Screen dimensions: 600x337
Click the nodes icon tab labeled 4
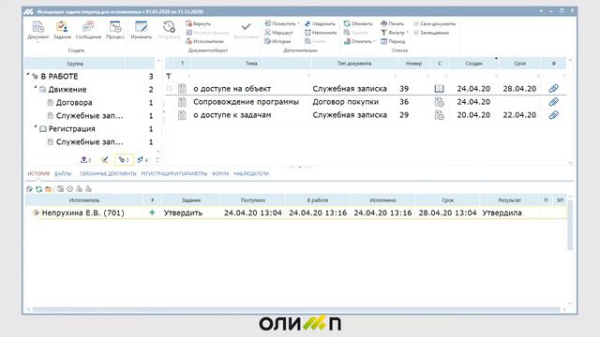[142, 160]
